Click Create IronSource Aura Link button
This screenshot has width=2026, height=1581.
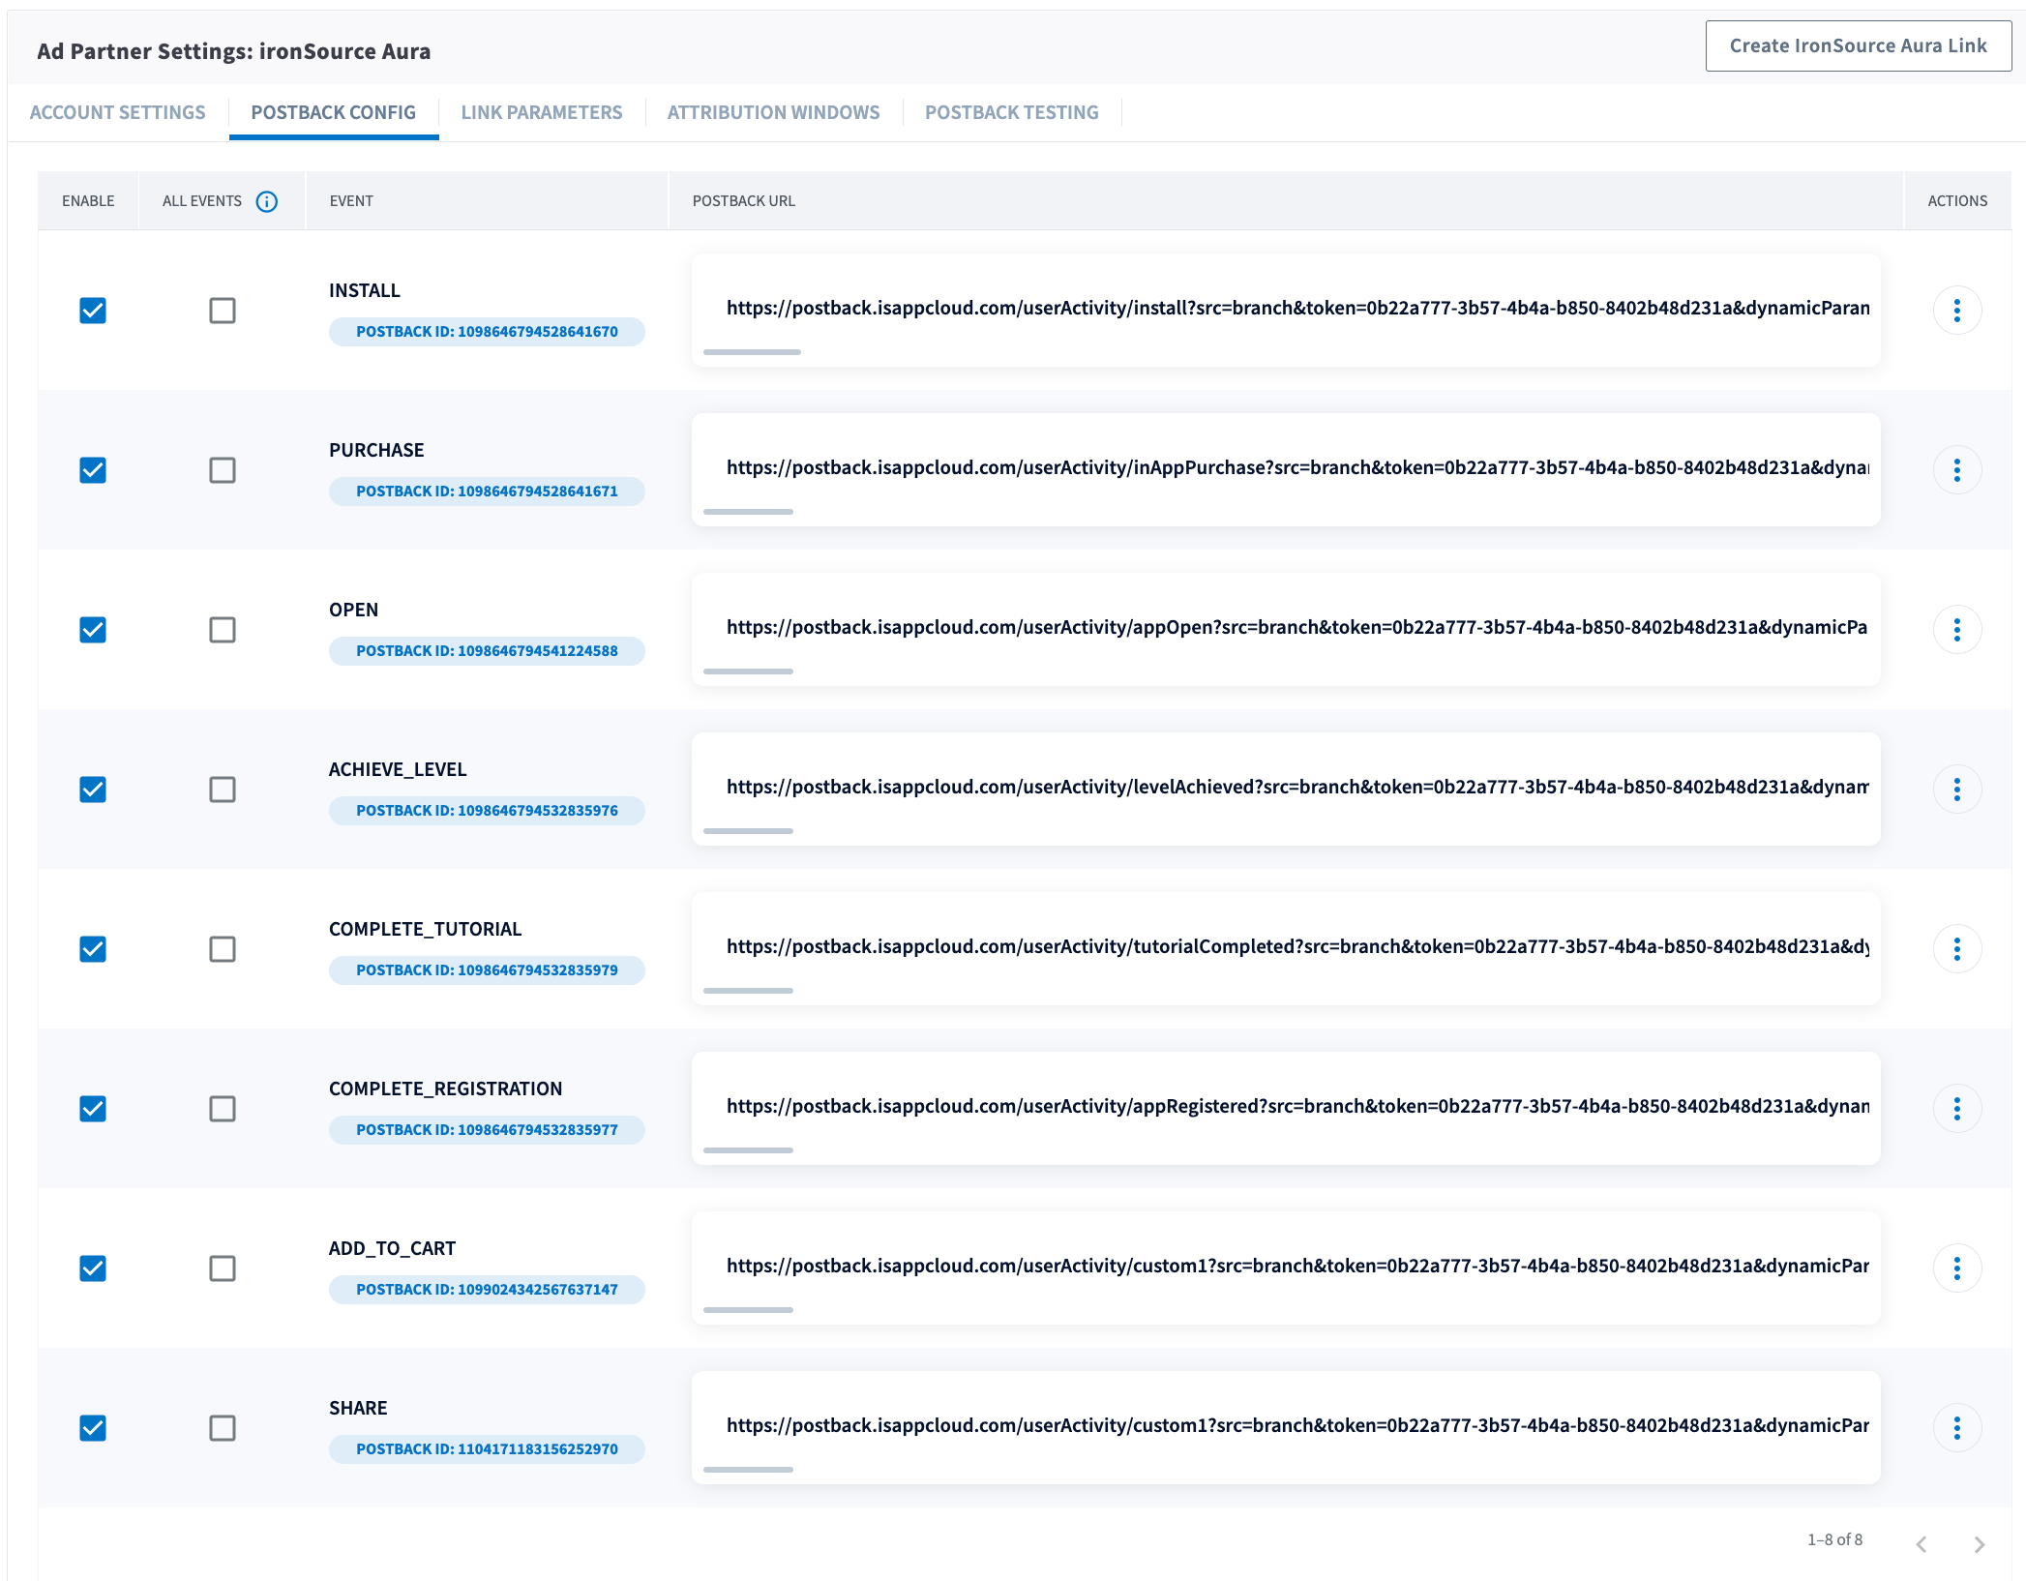[1858, 45]
